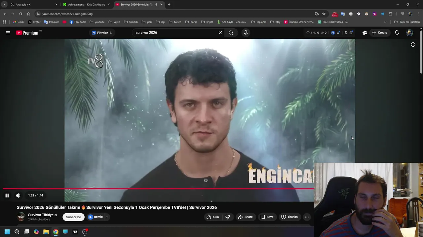
Task: Bookmark this page with star
Action: (x=324, y=14)
